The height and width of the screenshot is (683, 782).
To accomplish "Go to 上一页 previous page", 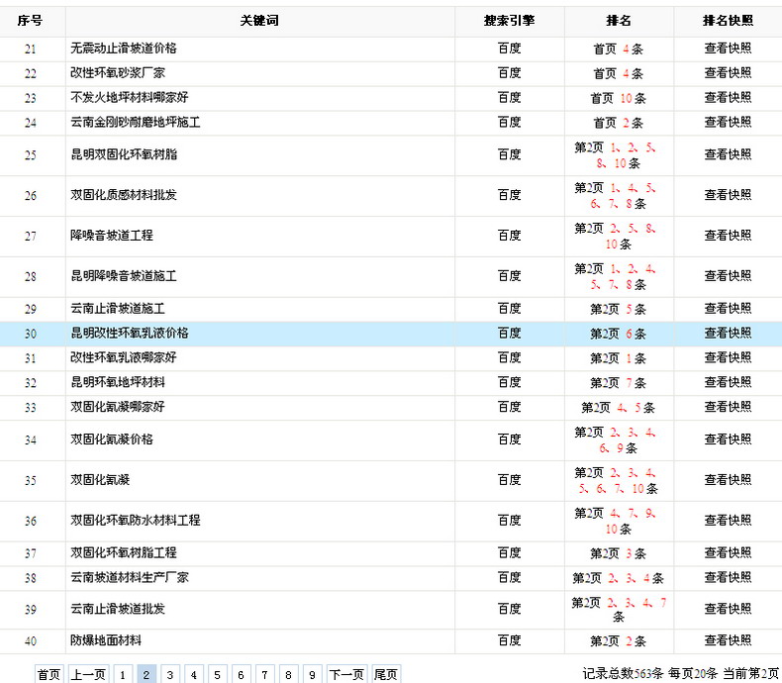I will coord(88,674).
